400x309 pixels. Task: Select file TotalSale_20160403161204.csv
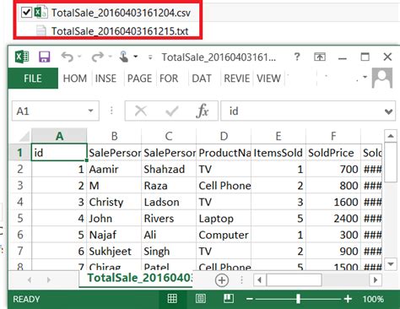[x=121, y=13]
